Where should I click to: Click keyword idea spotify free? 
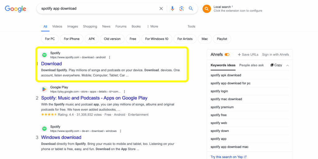tap(218, 115)
